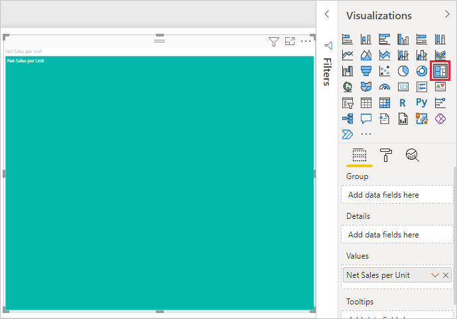The height and width of the screenshot is (319, 457).
Task: Select the Card (123) visual
Action: pos(403,86)
